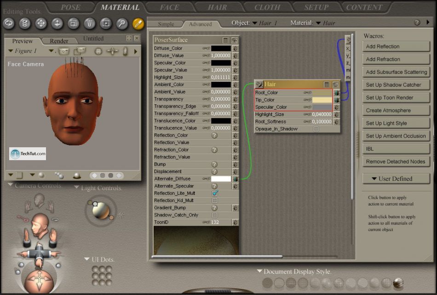The image size is (437, 295).
Task: Switch to the CLOTH room tab
Action: [267, 7]
